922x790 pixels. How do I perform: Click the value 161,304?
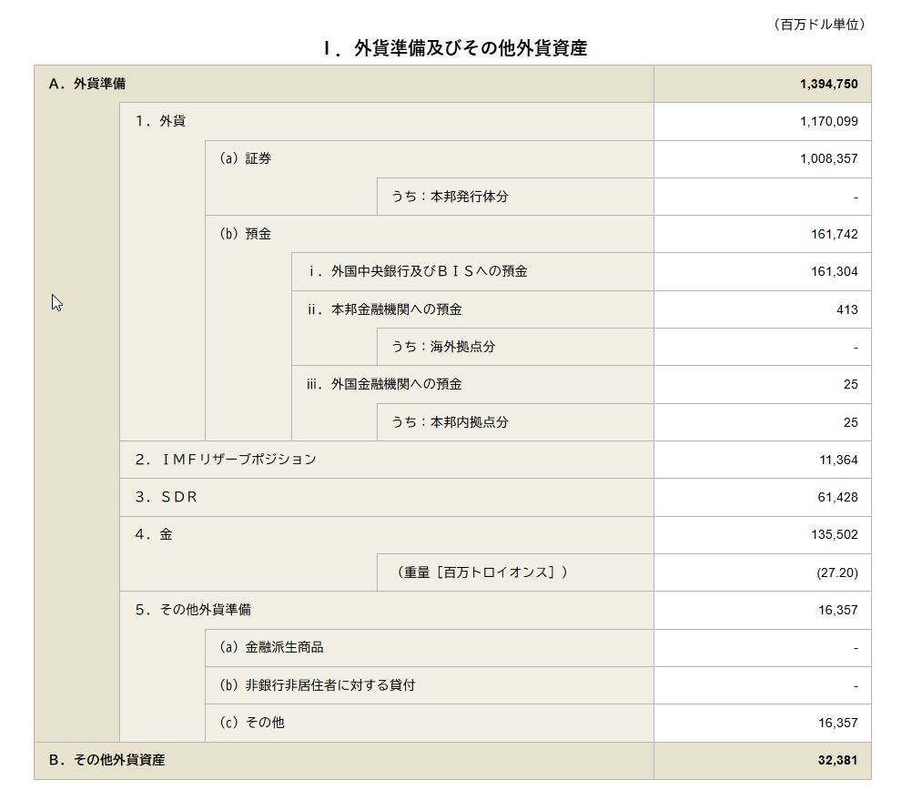834,271
